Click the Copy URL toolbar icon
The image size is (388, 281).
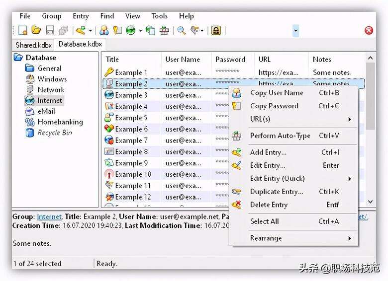(x=150, y=30)
